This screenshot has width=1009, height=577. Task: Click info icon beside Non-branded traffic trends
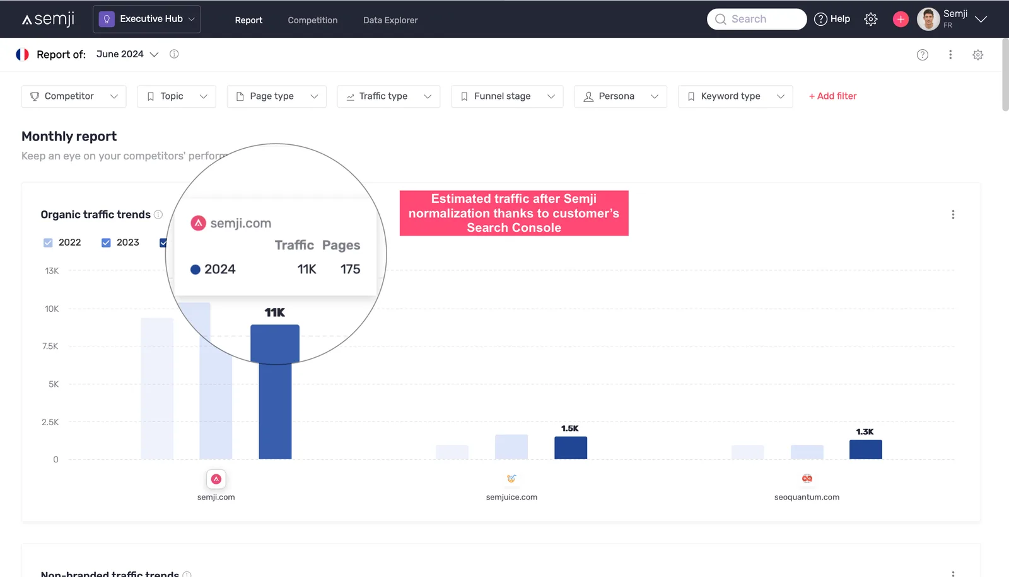(187, 574)
